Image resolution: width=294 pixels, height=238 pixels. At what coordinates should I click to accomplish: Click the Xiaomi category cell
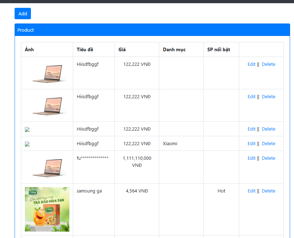(170, 144)
